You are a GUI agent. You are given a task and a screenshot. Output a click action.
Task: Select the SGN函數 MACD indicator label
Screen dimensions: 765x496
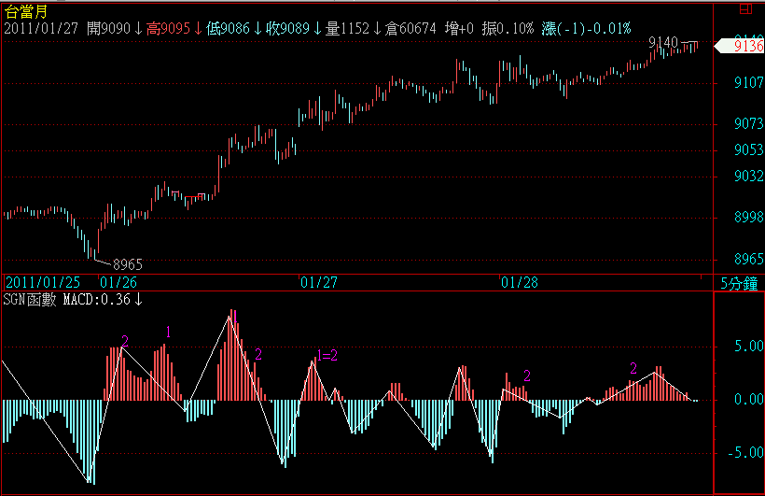tap(74, 300)
